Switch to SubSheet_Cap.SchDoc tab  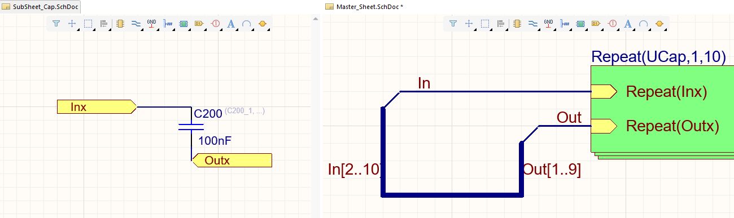pos(41,6)
